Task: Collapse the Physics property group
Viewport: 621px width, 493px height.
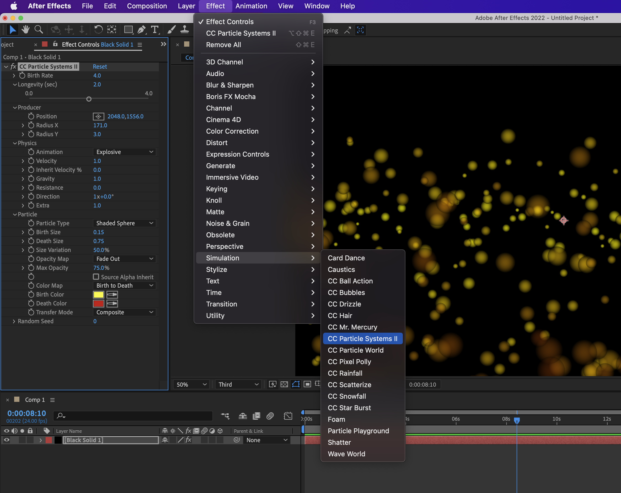Action: pos(15,143)
